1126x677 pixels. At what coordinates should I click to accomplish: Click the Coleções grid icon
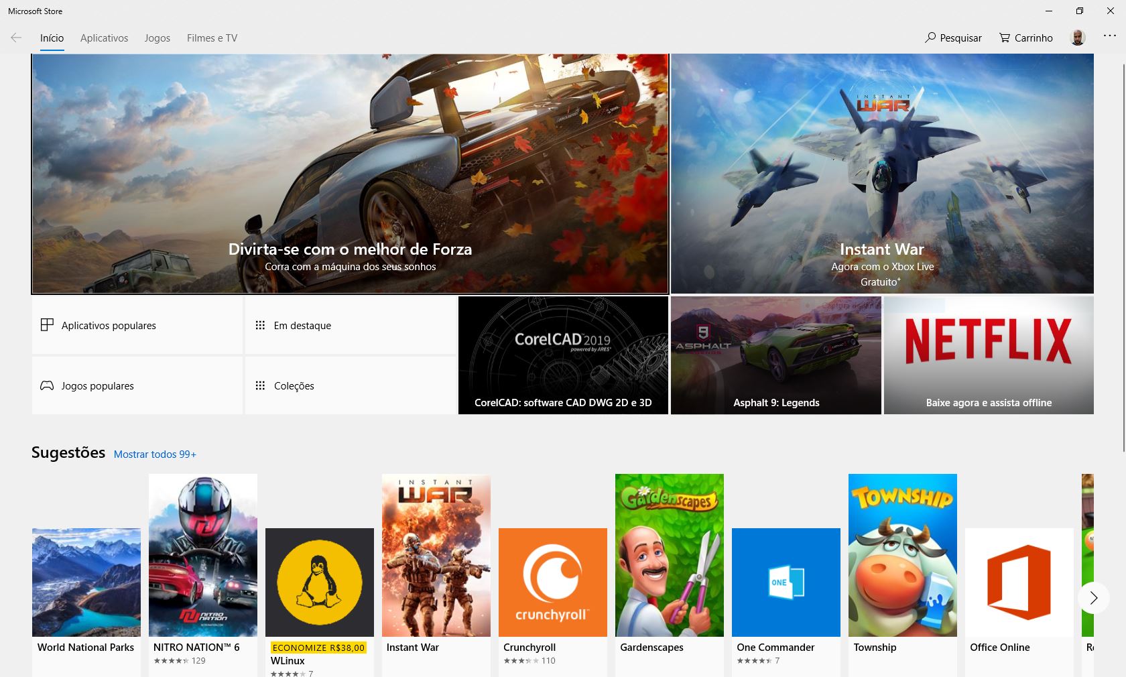click(260, 385)
